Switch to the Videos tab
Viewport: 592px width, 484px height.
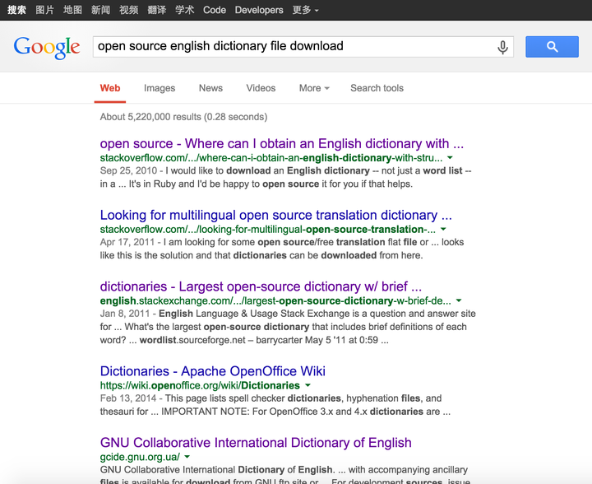261,88
